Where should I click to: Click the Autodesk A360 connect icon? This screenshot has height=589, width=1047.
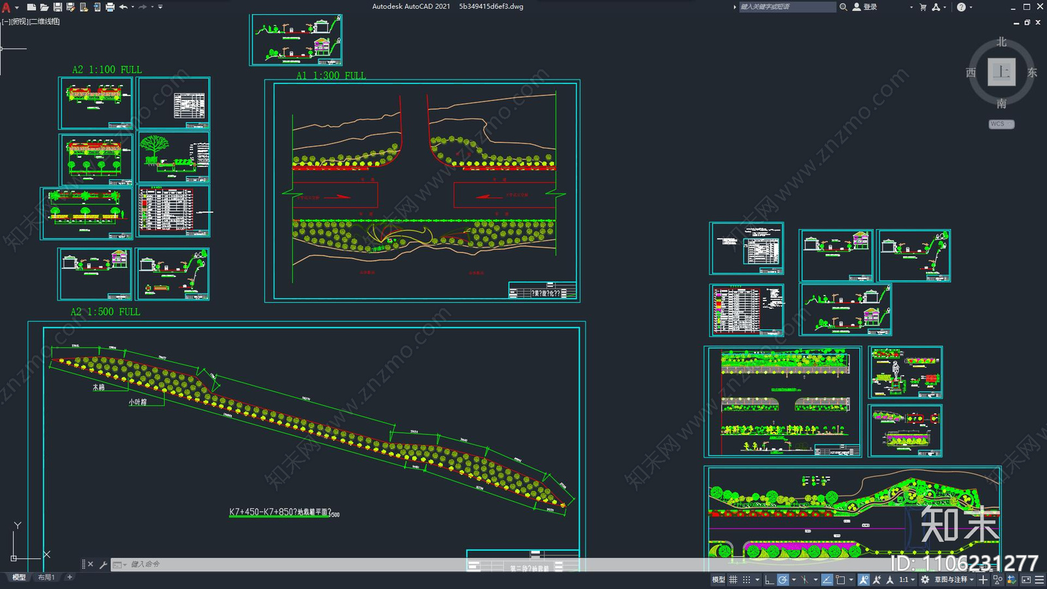coord(936,7)
